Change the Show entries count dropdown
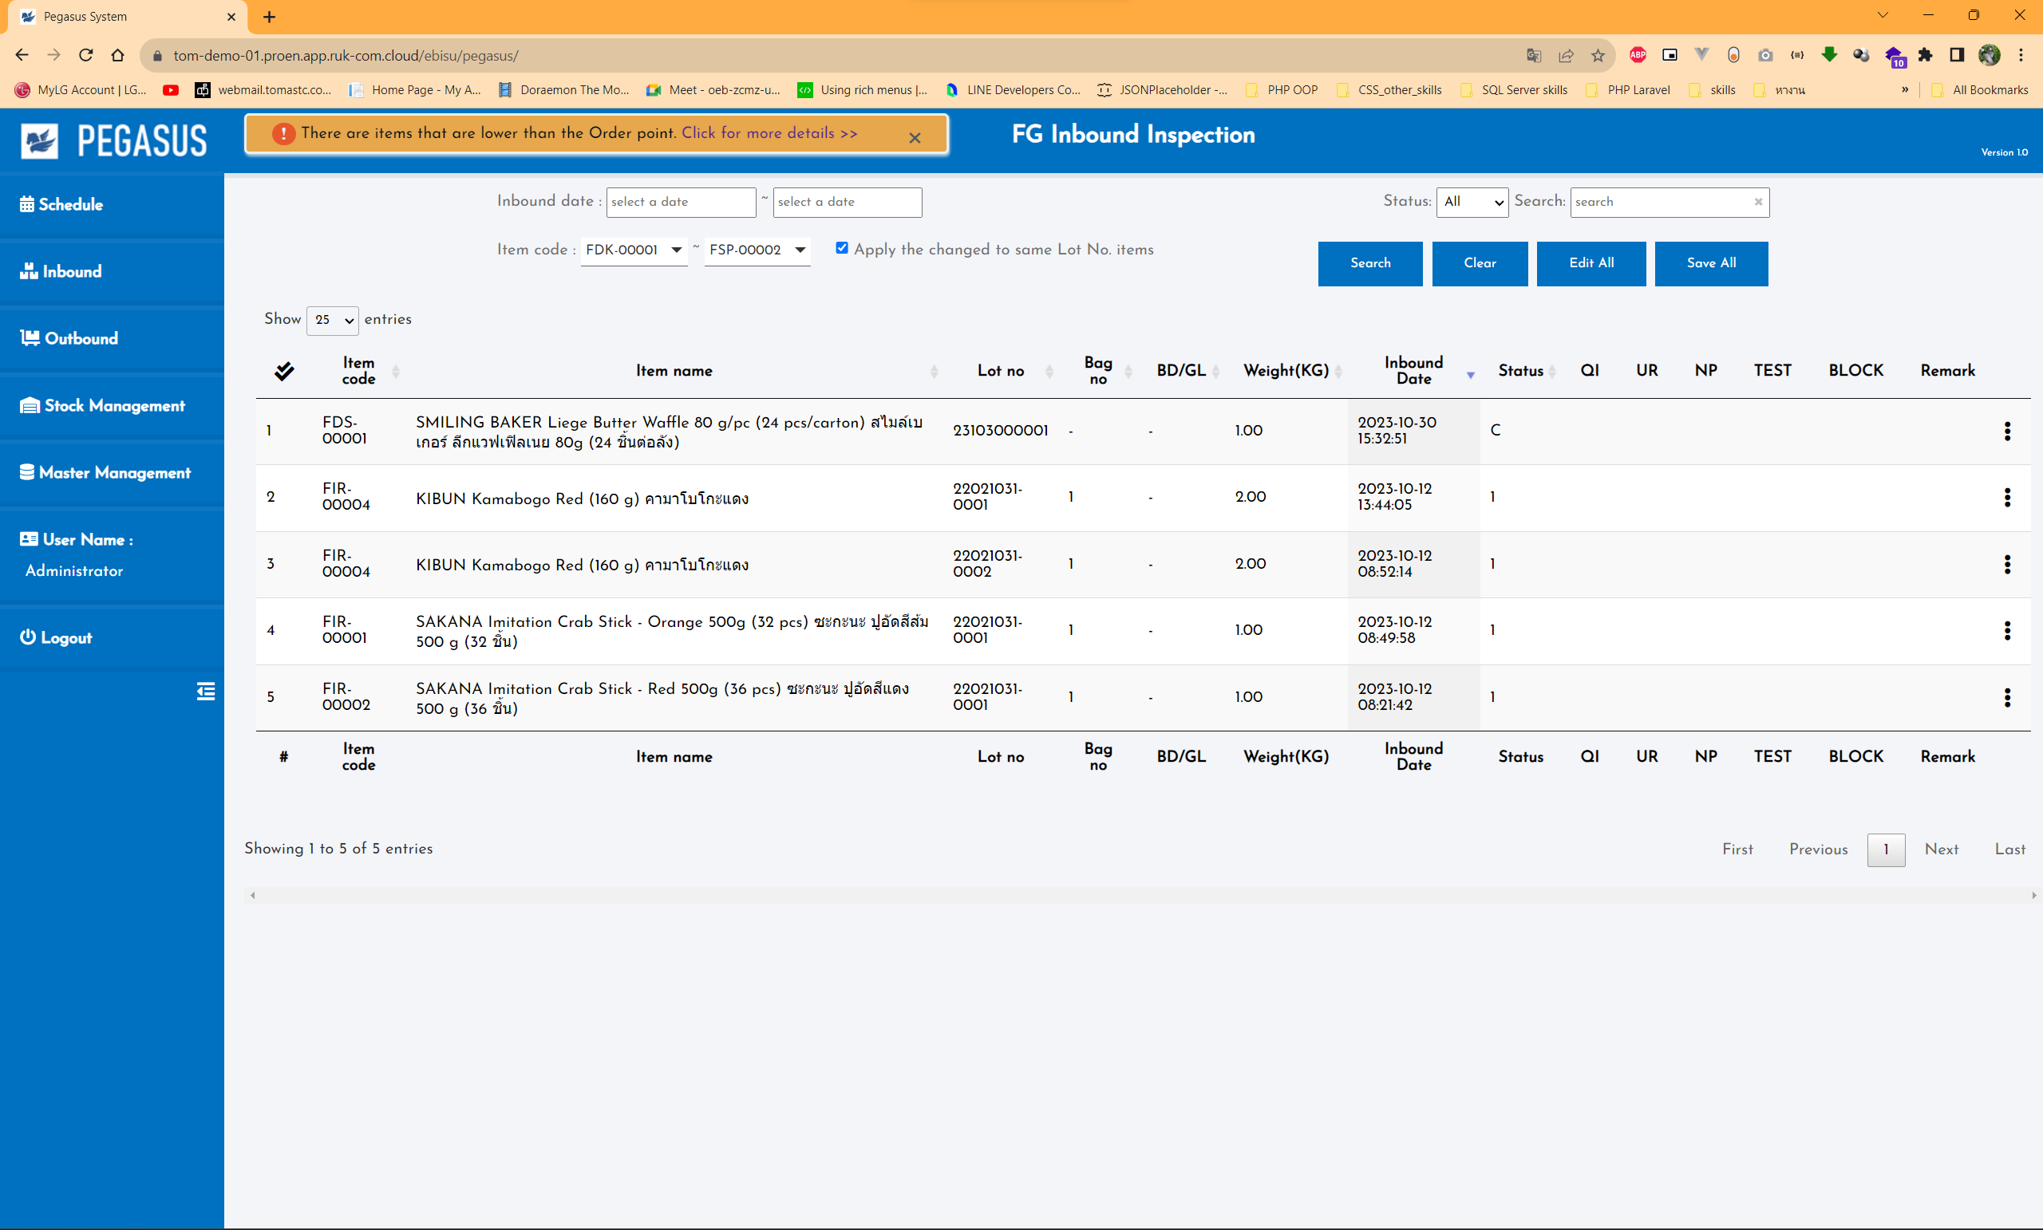This screenshot has width=2043, height=1230. (333, 320)
